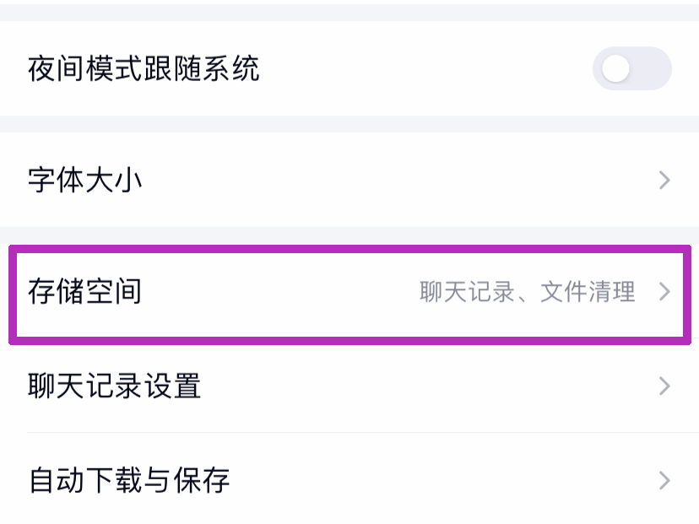Image resolution: width=699 pixels, height=524 pixels.
Task: Tap the 存储空间 label text
Action: pos(84,293)
